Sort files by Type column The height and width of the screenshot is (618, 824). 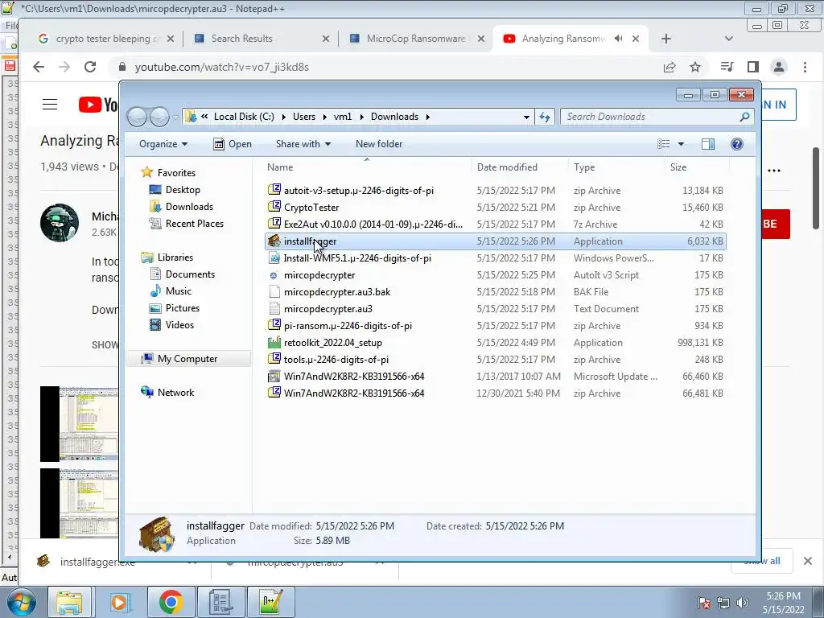(617, 167)
